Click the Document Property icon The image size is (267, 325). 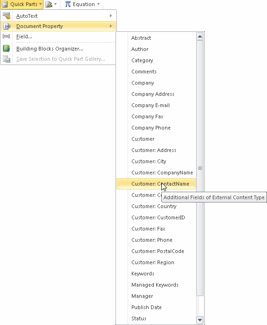tap(7, 26)
